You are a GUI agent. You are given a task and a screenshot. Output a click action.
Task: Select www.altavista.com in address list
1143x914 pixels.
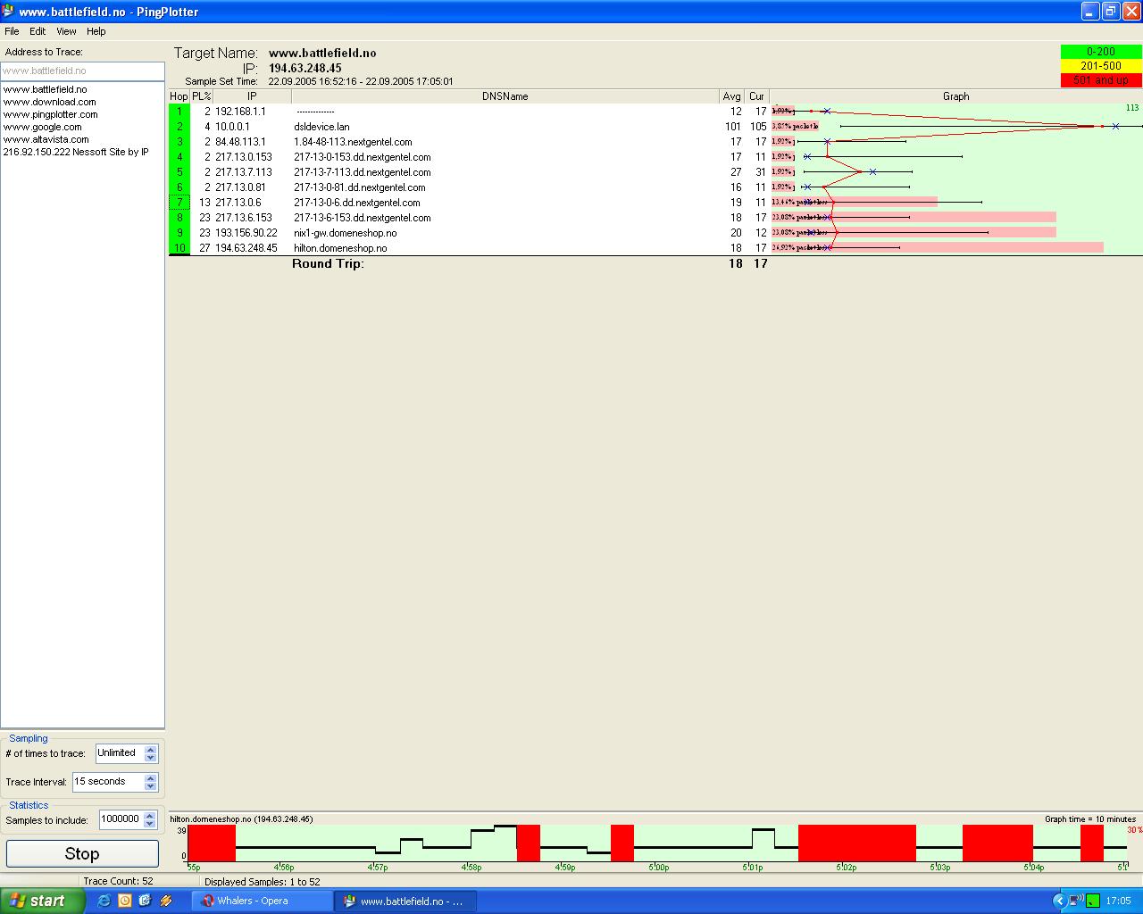46,139
